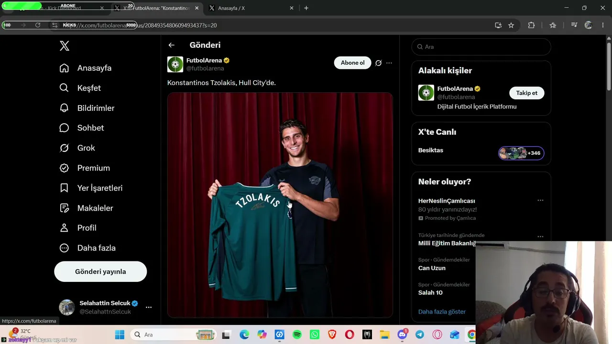The width and height of the screenshot is (612, 344).
Task: Open Brave browser from the taskbar
Action: click(332, 334)
